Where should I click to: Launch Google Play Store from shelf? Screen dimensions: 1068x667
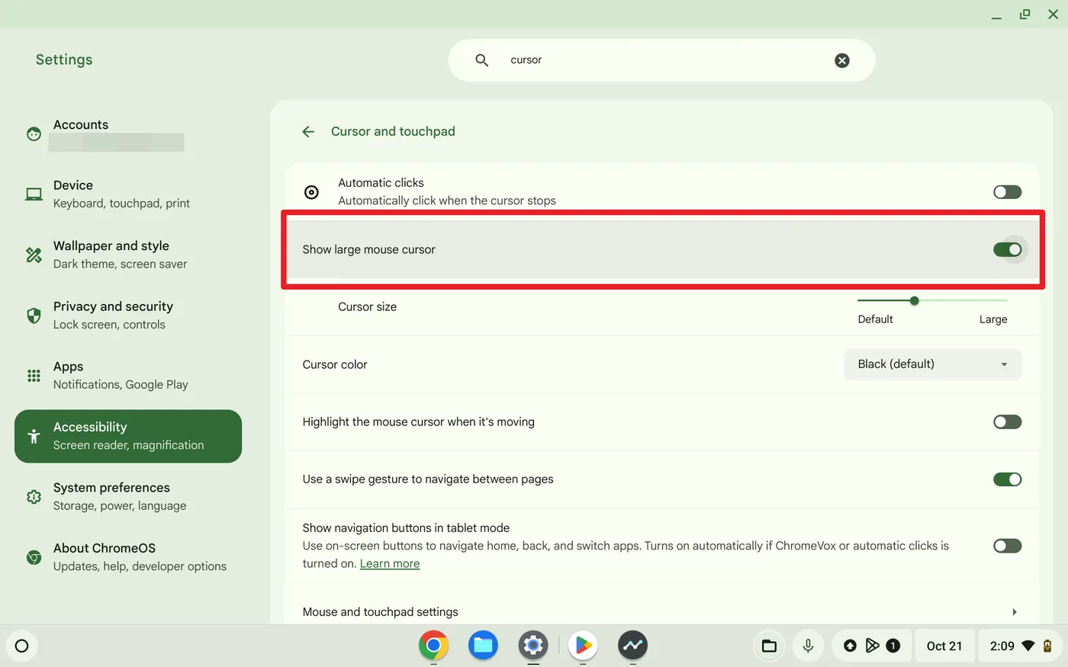coord(584,646)
